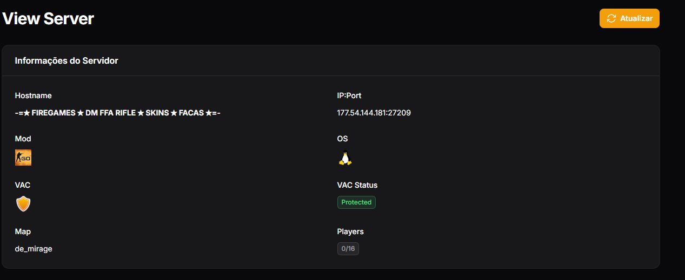Click the CS:GO mod icon

[23, 158]
